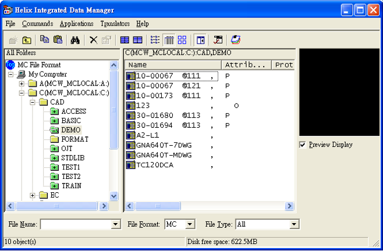
Task: Click the Delete X toolbar icon
Action: click(93, 40)
